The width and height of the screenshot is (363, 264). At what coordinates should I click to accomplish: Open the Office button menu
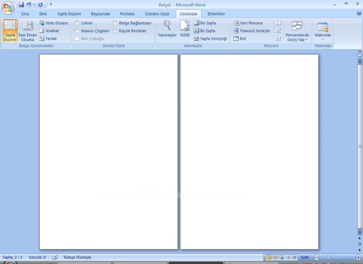click(x=8, y=7)
